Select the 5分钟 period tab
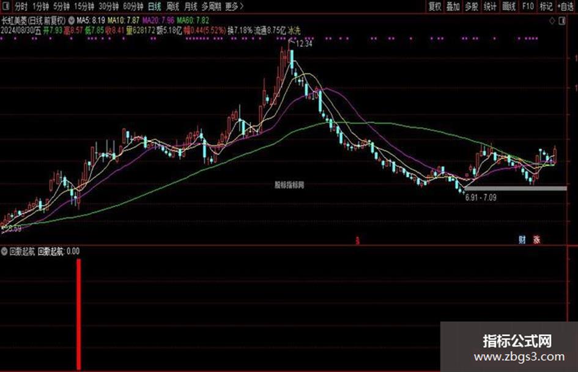Image resolution: width=578 pixels, height=372 pixels. [61, 7]
